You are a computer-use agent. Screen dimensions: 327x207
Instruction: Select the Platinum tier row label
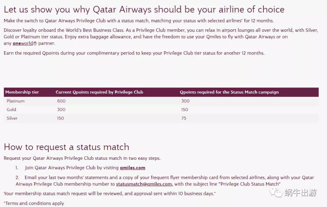click(15, 101)
